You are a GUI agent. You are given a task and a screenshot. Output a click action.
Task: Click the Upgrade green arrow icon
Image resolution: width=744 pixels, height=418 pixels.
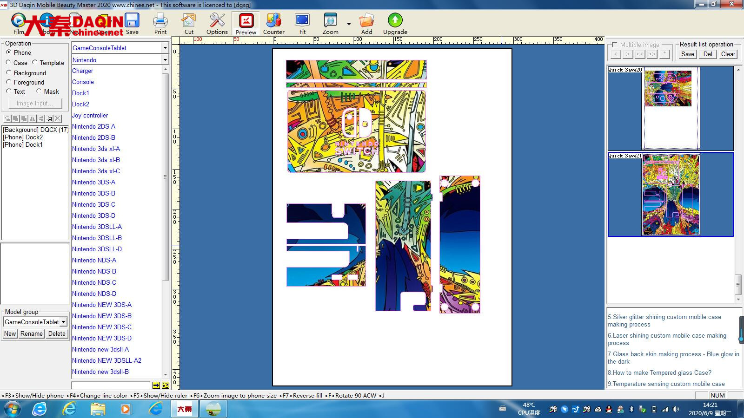(395, 23)
